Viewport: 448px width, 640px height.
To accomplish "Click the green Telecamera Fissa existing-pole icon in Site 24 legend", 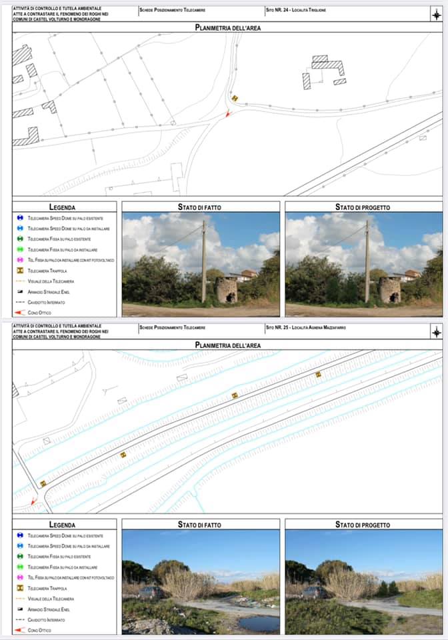I will (20, 239).
